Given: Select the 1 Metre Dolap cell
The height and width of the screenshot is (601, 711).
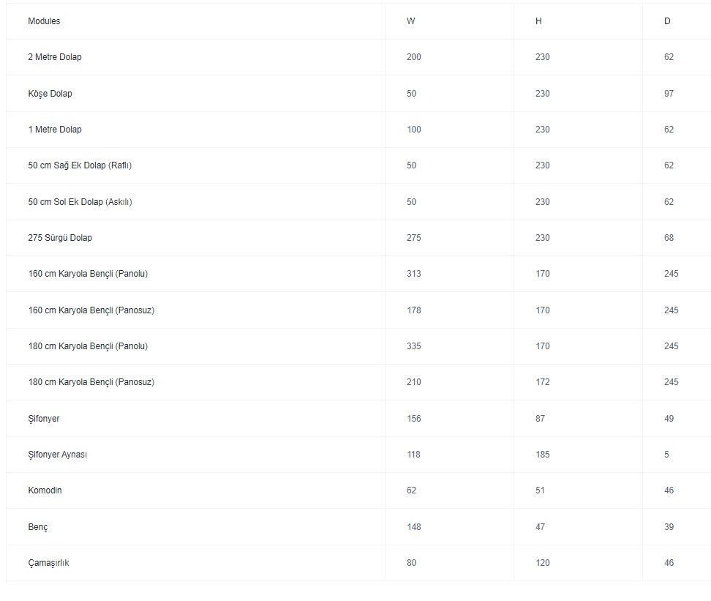Looking at the screenshot, I should click(x=55, y=130).
